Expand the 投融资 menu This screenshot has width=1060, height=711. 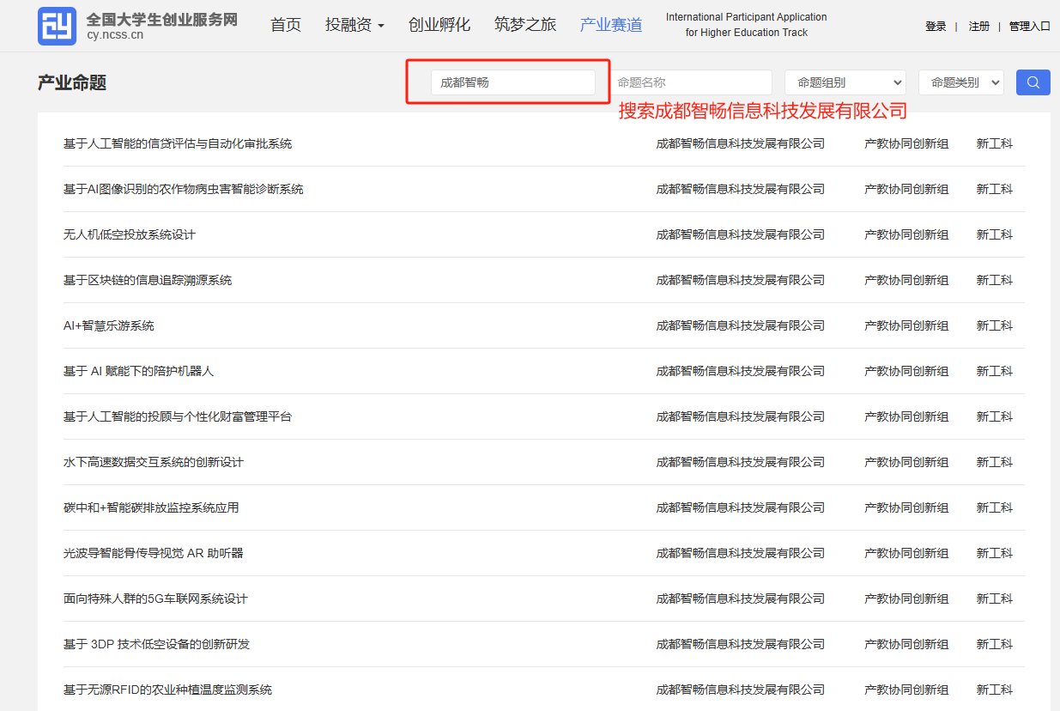[354, 25]
